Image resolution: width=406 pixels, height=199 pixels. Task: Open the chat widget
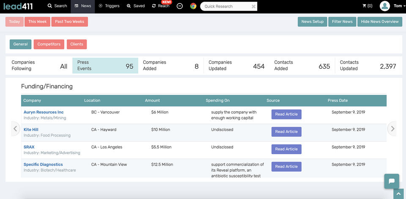(392, 181)
